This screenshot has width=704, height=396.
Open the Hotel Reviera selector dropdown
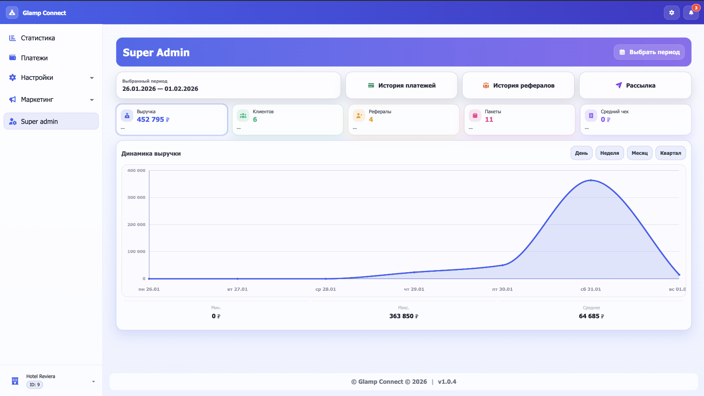93,381
